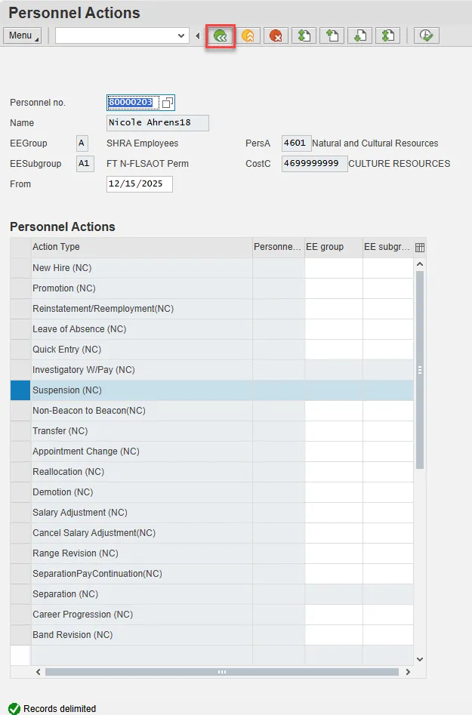Viewport: 472px width, 715px height.
Task: Click the EE group column header
Action: click(333, 247)
